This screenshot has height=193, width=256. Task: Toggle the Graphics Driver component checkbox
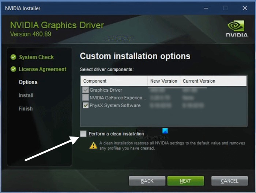[x=86, y=90]
